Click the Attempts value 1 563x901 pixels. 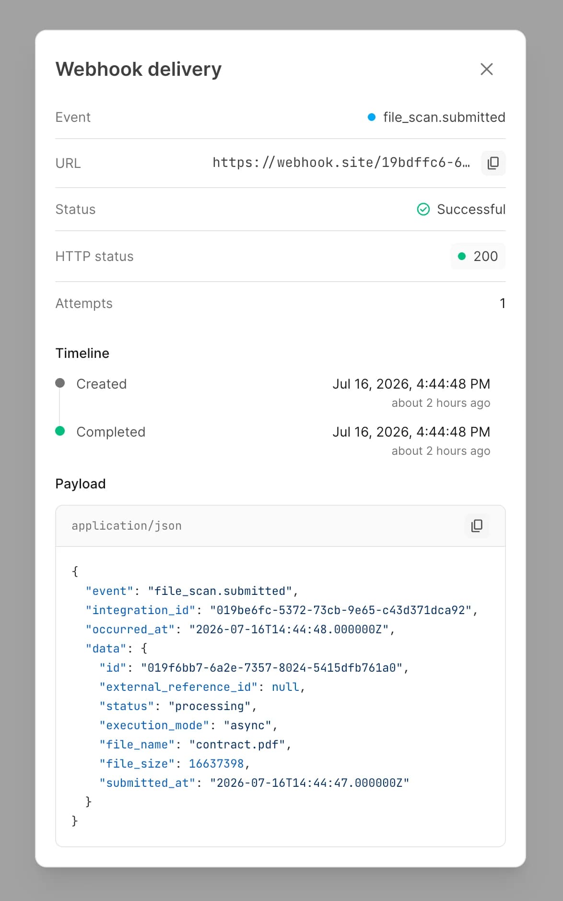point(502,303)
